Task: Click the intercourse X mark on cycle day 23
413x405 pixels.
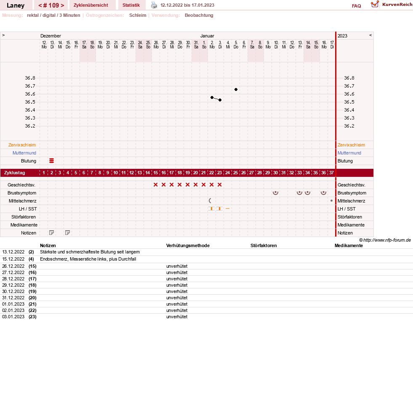Action: 219,185
